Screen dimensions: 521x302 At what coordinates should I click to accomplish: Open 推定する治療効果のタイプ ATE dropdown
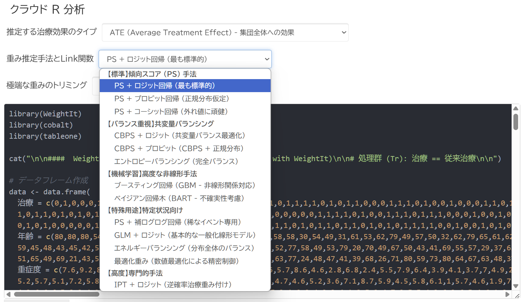click(225, 33)
